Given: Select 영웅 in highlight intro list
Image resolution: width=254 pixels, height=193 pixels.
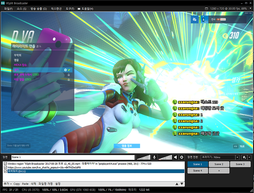Looking at the screenshot, I should point(16,60).
